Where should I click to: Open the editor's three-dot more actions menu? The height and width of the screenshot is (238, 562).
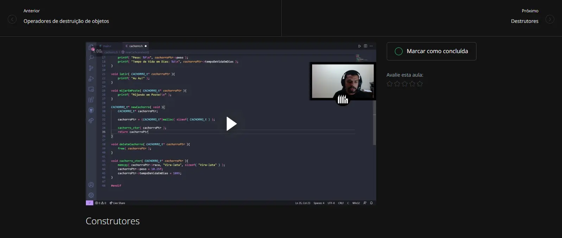click(x=371, y=46)
